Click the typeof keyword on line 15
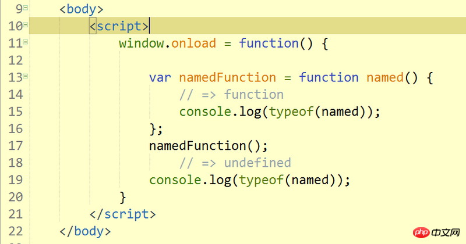The height and width of the screenshot is (244, 466). pos(291,112)
